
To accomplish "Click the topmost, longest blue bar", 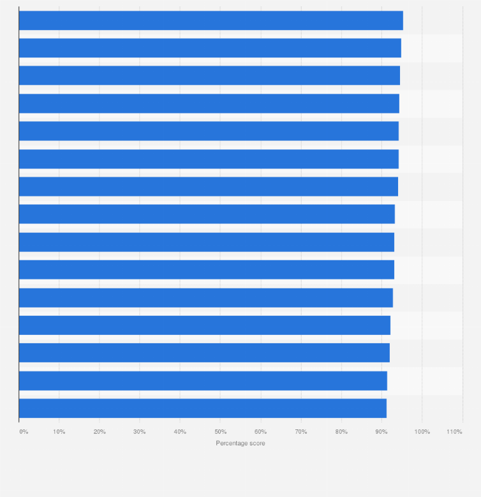I will click(x=211, y=20).
